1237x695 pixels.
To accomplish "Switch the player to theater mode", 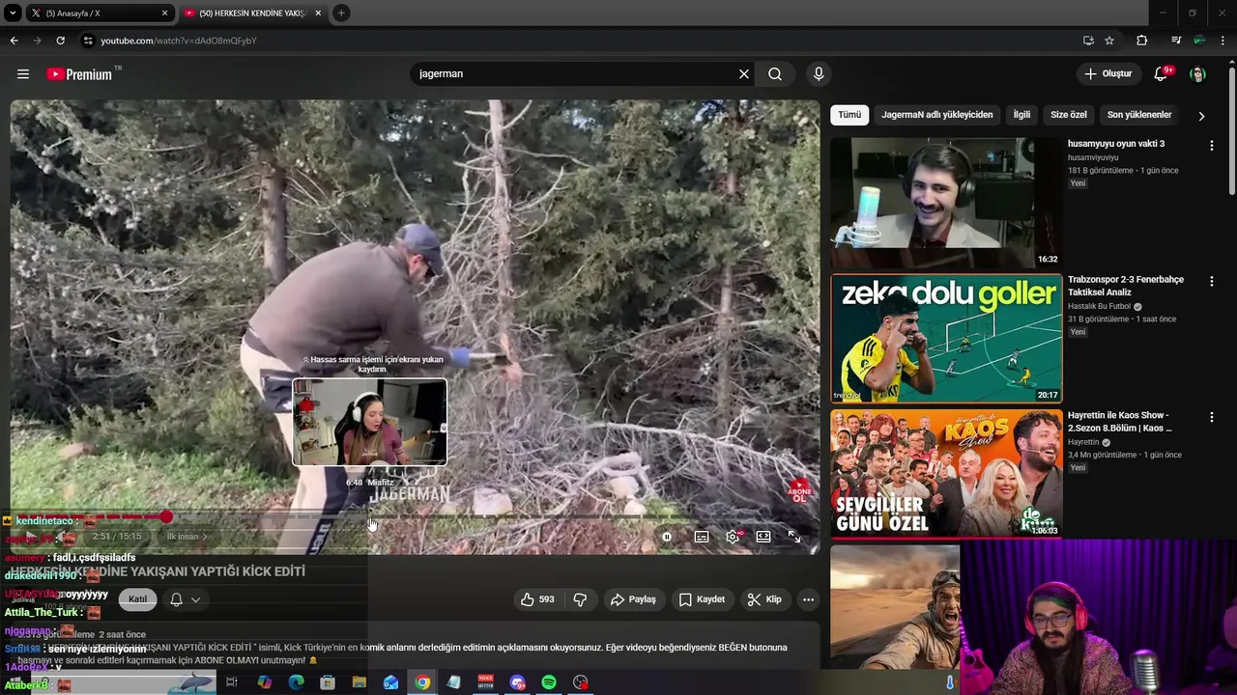I will pos(763,537).
